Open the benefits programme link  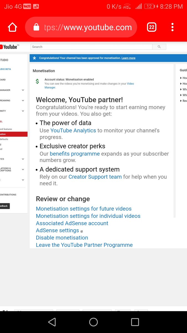75,154
